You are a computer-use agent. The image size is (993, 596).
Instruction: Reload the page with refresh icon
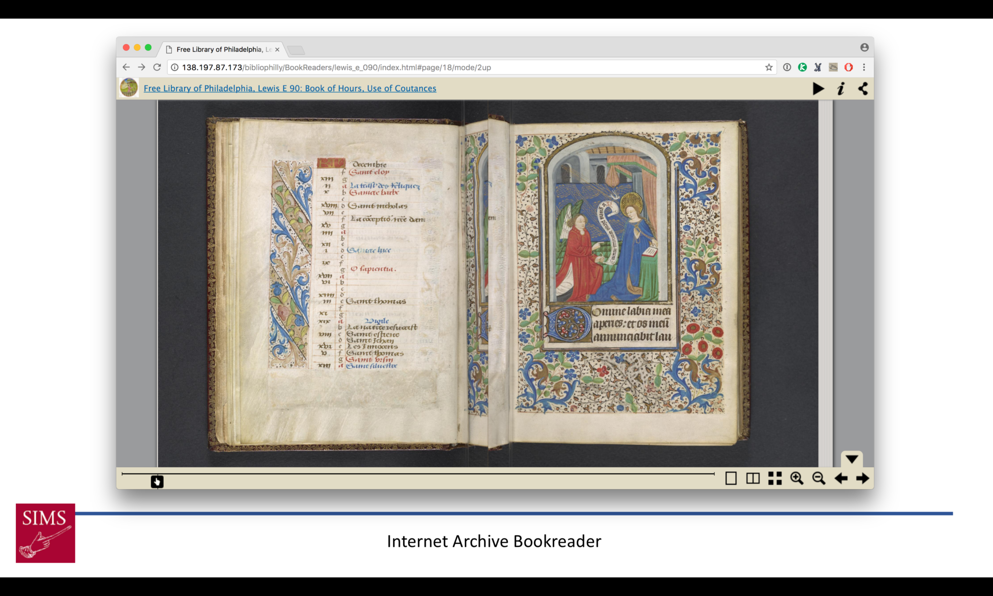[157, 67]
